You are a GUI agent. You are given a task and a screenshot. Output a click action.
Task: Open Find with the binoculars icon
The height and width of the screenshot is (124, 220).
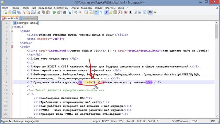[65, 12]
